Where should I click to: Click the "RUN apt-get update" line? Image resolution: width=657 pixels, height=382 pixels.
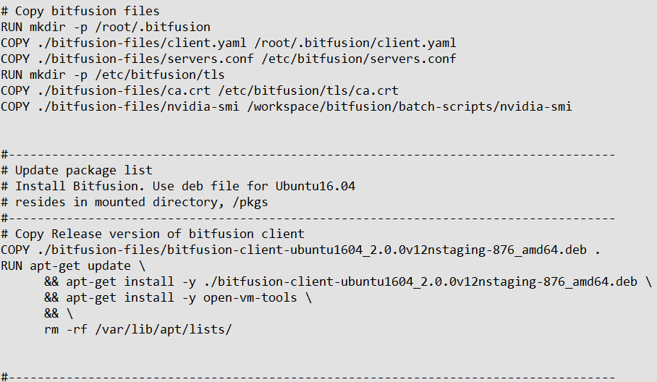tap(73, 266)
